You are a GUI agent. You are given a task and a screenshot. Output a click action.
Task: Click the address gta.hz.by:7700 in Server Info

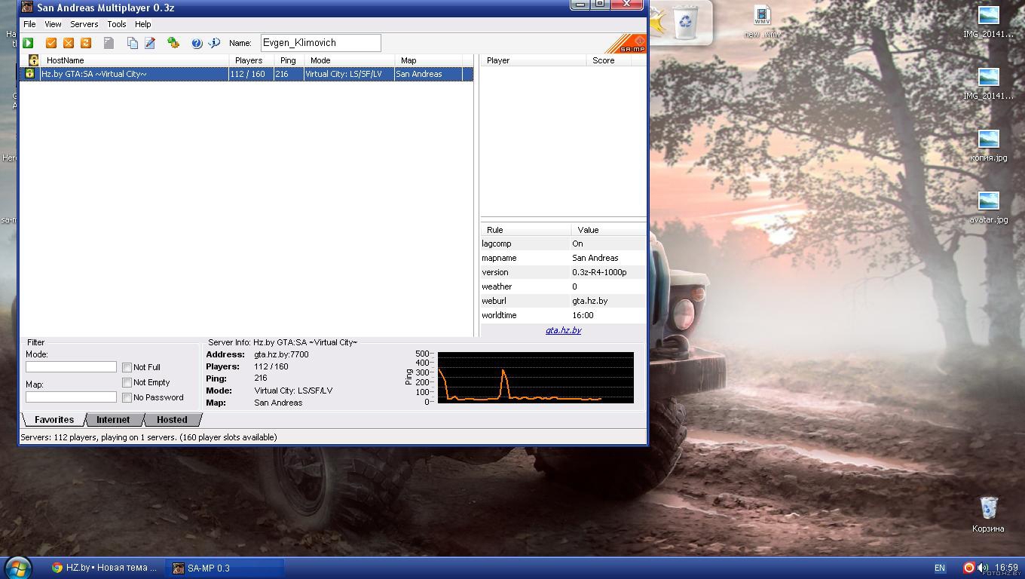tap(281, 354)
